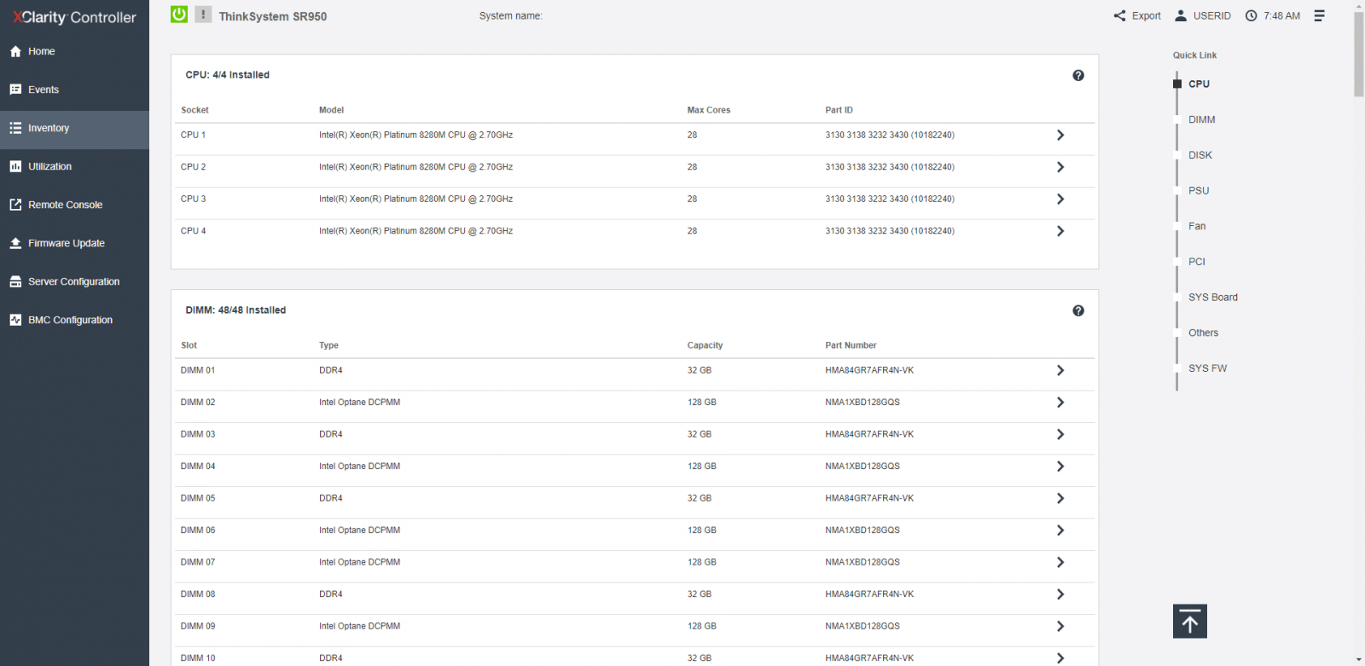Open Server Configuration in the sidebar
Screen dimensions: 1365x666
pyautogui.click(x=74, y=281)
